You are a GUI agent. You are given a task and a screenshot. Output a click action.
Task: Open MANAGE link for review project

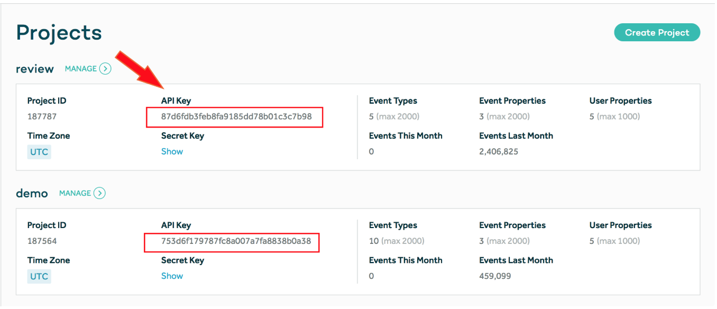tap(80, 69)
